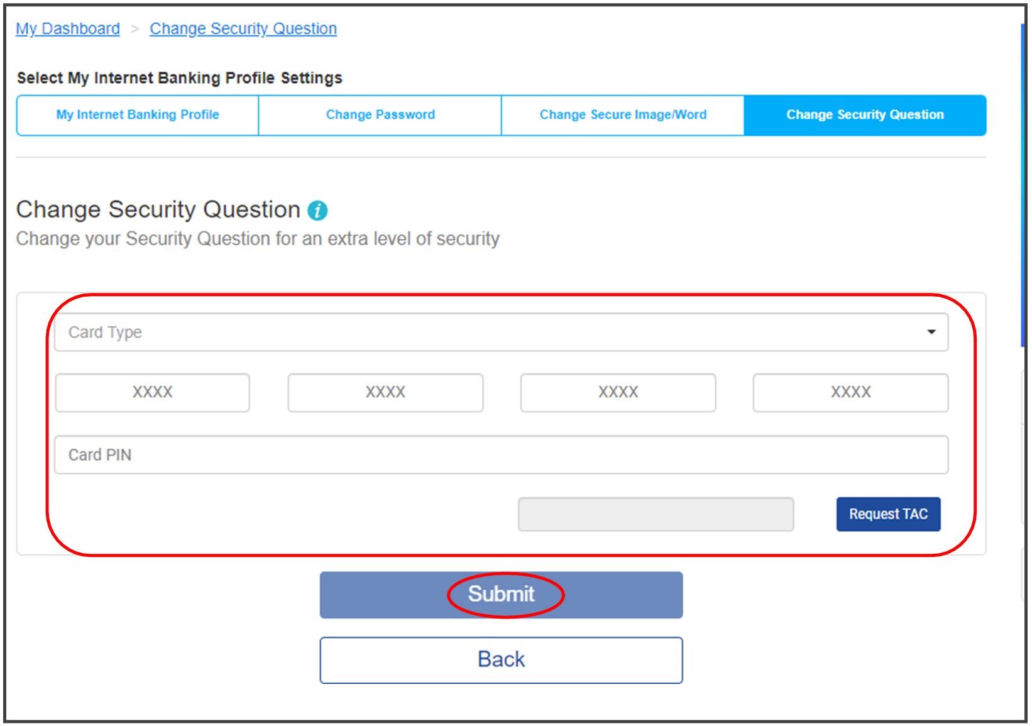Open the Card Type dropdown
Viewport: 1032px width, 726px height.
[501, 332]
